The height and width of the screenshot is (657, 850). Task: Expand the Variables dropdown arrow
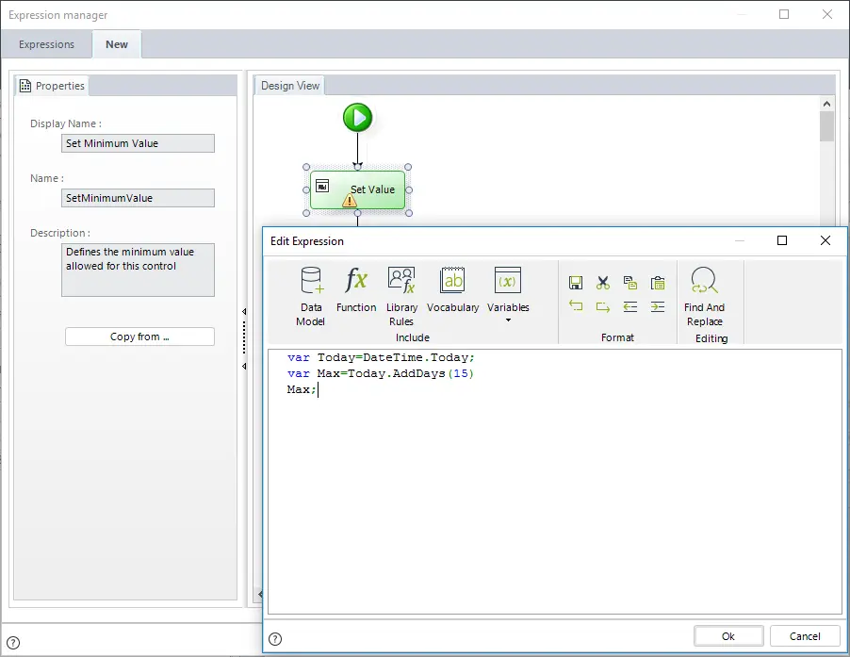click(508, 320)
